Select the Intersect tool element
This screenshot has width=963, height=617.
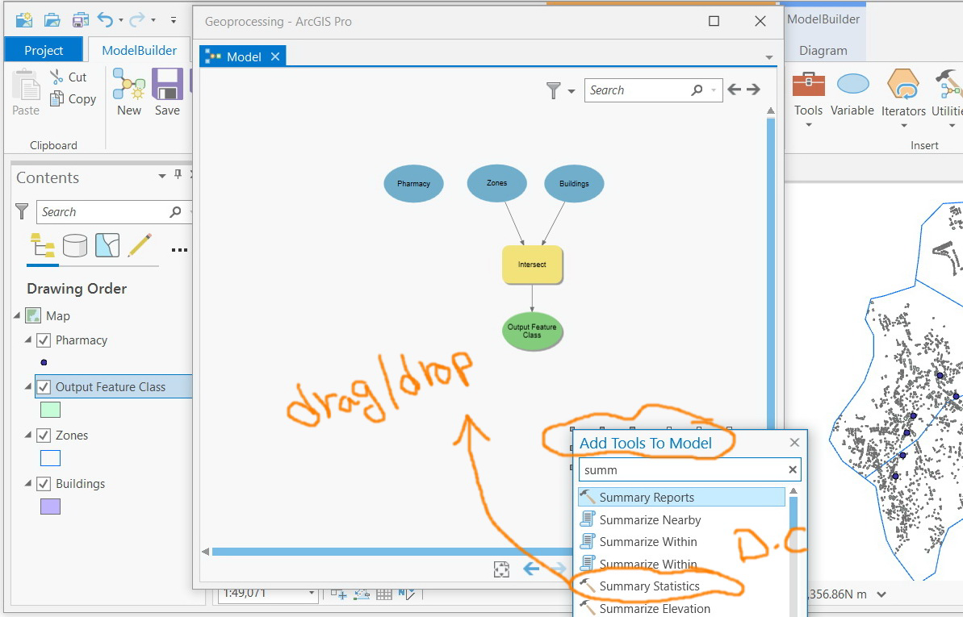click(532, 265)
